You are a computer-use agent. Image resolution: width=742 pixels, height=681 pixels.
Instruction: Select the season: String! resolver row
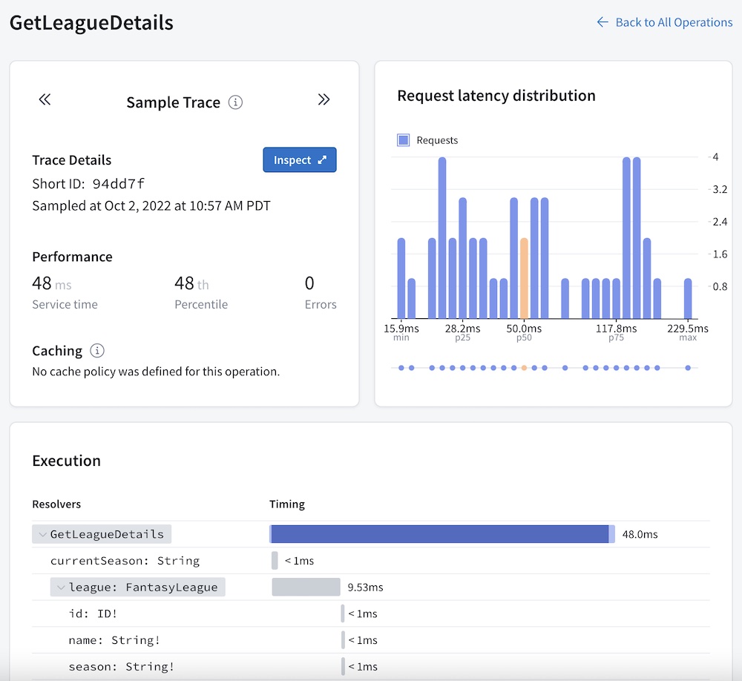coord(122,666)
